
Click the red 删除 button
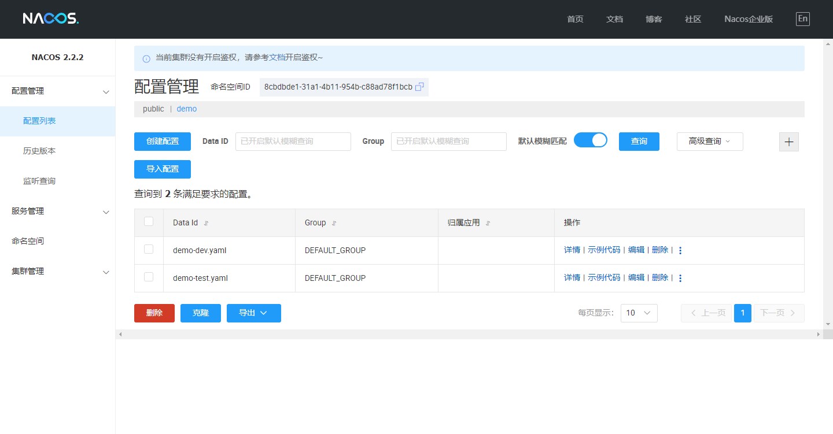click(154, 313)
